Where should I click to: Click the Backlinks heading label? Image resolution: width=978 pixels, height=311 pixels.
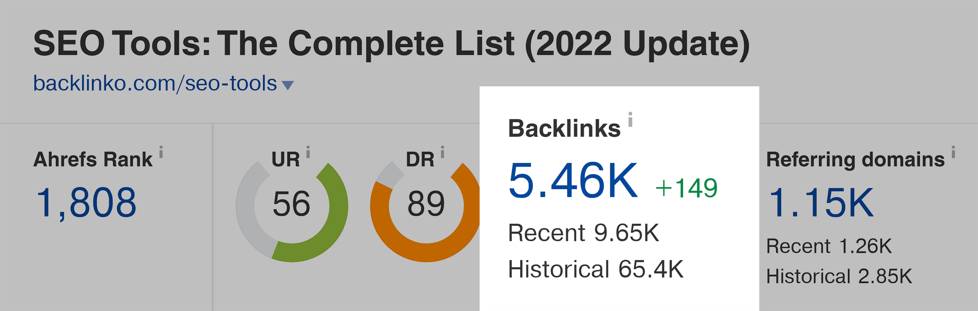564,128
